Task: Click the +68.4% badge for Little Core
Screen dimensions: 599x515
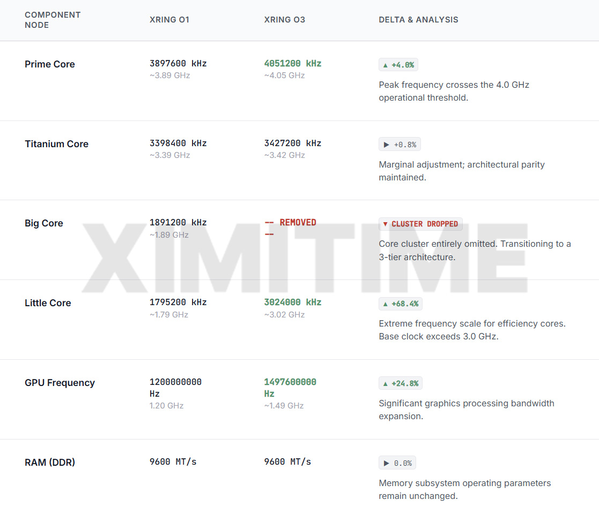Action: 400,304
